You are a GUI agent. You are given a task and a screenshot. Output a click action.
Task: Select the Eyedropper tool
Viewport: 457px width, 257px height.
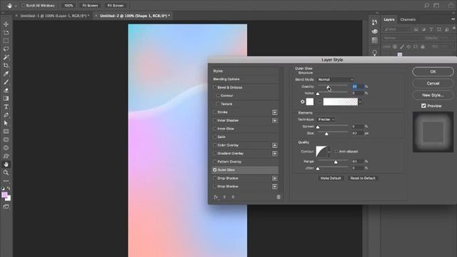click(6, 74)
